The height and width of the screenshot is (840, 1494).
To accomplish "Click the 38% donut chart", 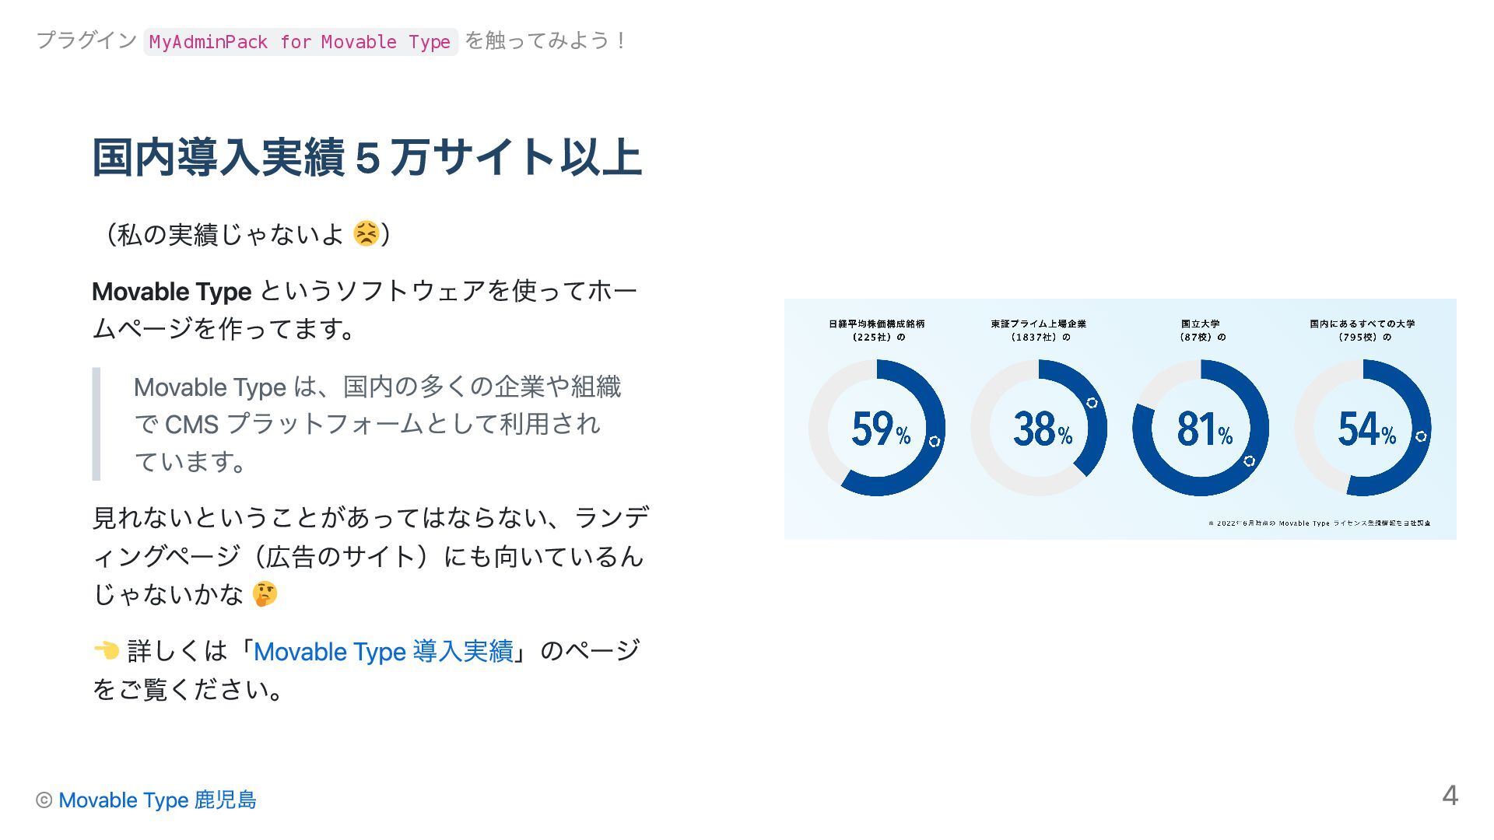I will tap(1039, 428).
